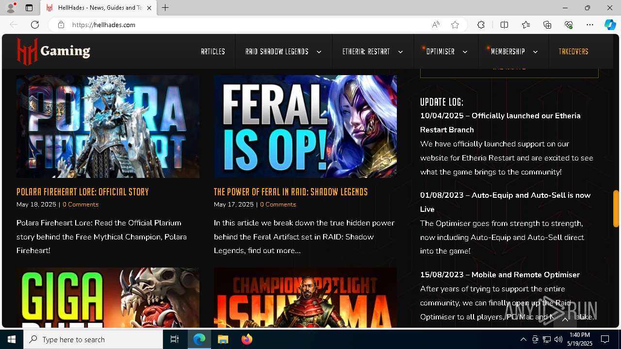Open the Extensions icon
621x349 pixels.
pyautogui.click(x=481, y=25)
